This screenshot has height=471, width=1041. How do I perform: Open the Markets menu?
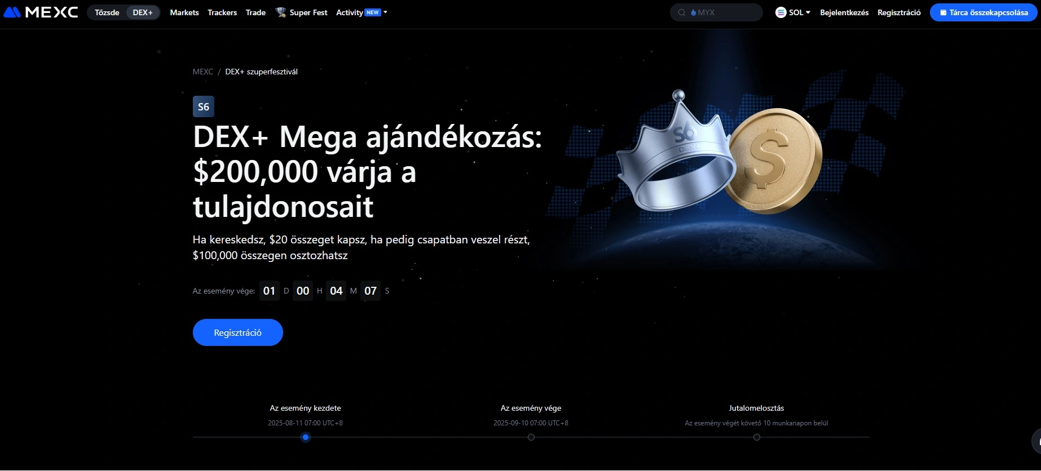184,12
